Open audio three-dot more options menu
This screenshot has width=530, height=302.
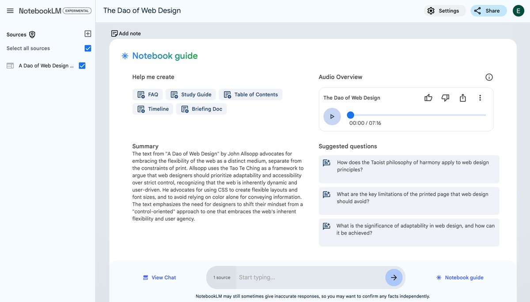[x=480, y=98]
